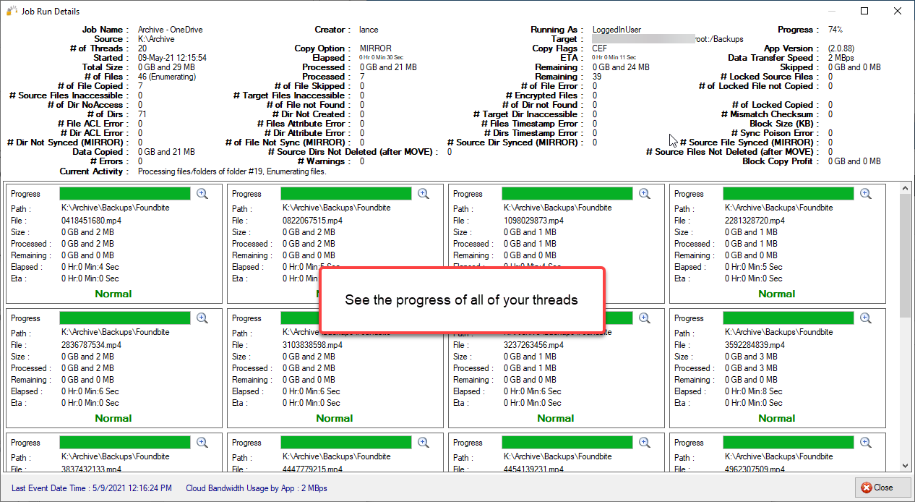
Task: Open the magnifier for thread copying 4962307509.mp4
Action: (x=866, y=442)
